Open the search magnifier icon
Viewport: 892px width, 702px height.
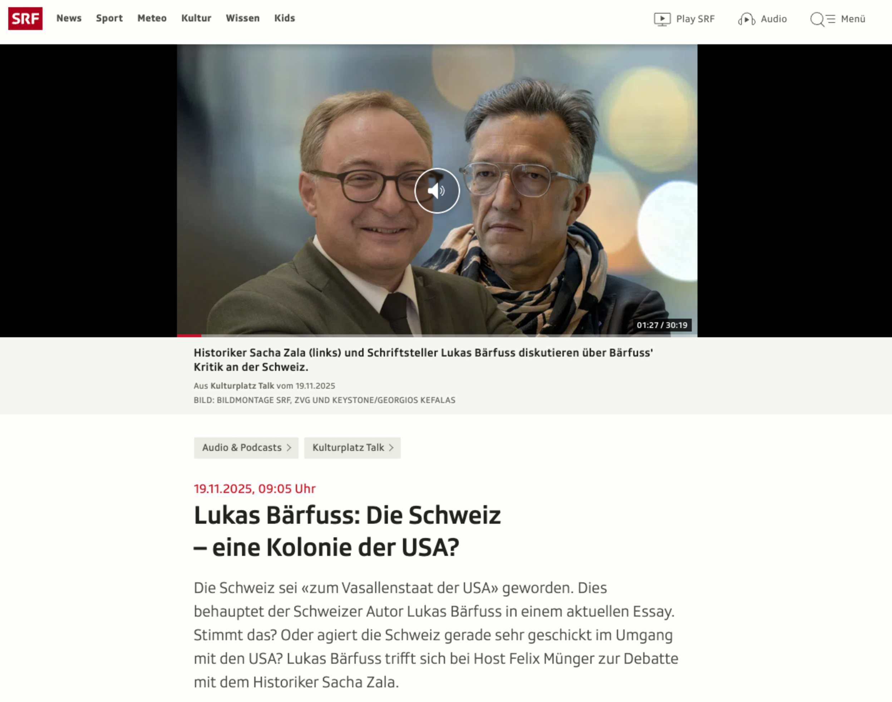[817, 19]
